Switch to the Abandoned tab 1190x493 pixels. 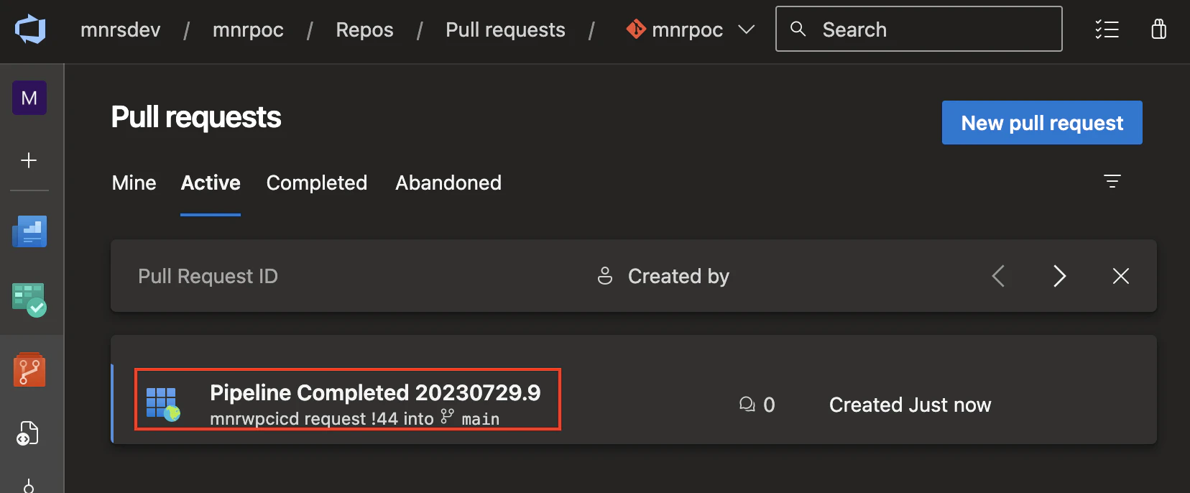(448, 183)
